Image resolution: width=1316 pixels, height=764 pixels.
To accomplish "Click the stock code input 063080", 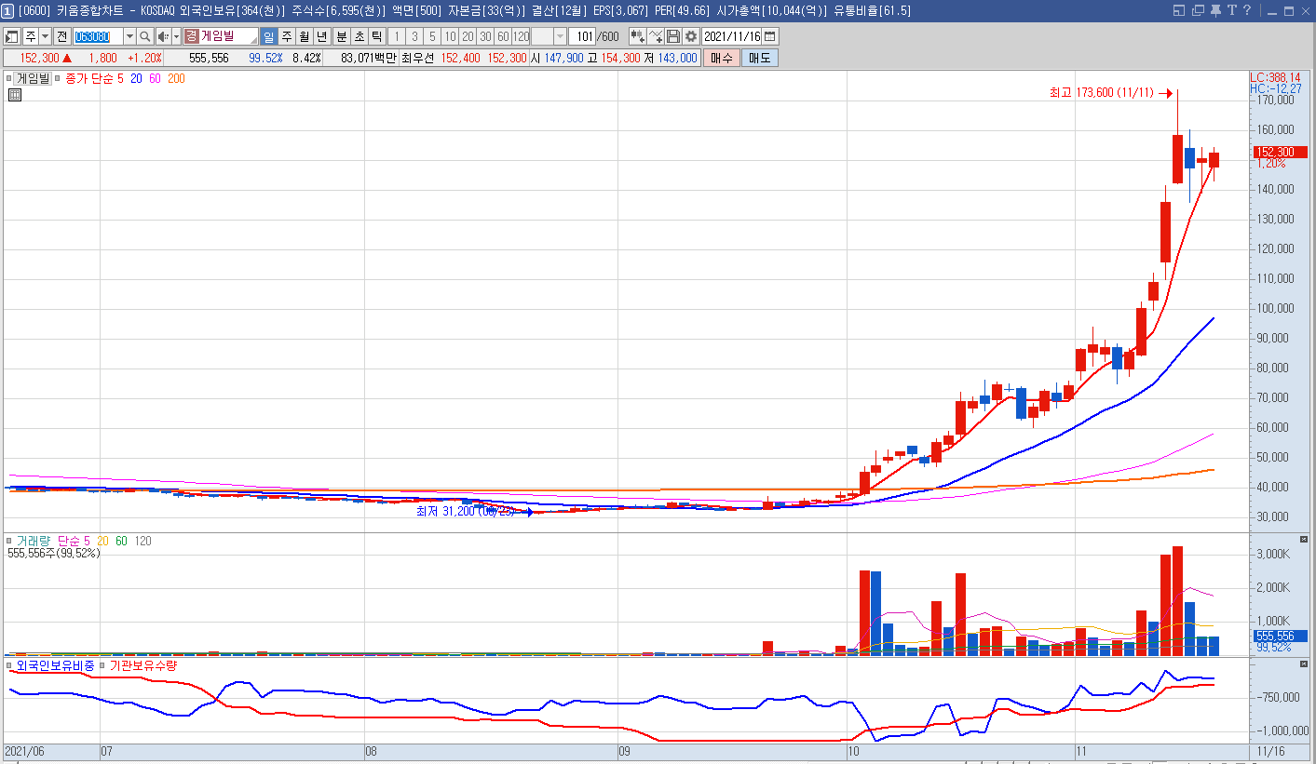I will coord(98,36).
